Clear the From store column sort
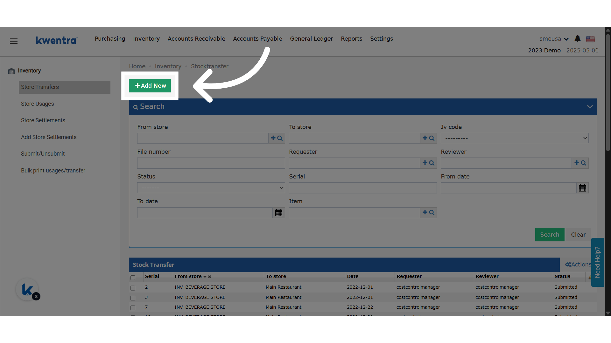This screenshot has height=343, width=611. click(210, 277)
